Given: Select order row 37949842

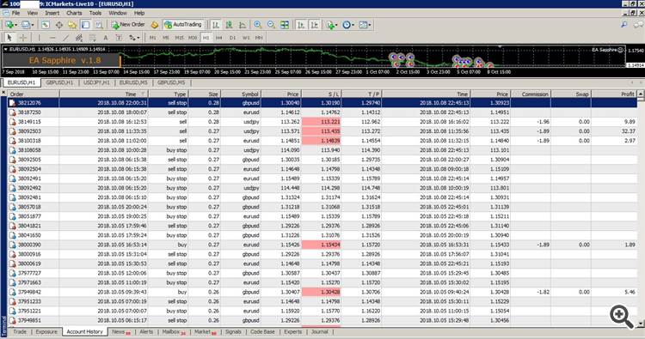Looking at the screenshot, I should [322, 292].
